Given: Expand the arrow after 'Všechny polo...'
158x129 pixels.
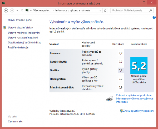Looking at the screenshot, I should (53, 11).
